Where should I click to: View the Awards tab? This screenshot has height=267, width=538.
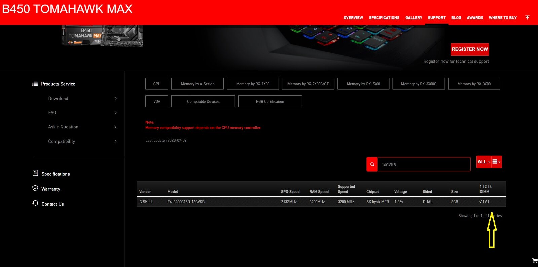pyautogui.click(x=475, y=18)
